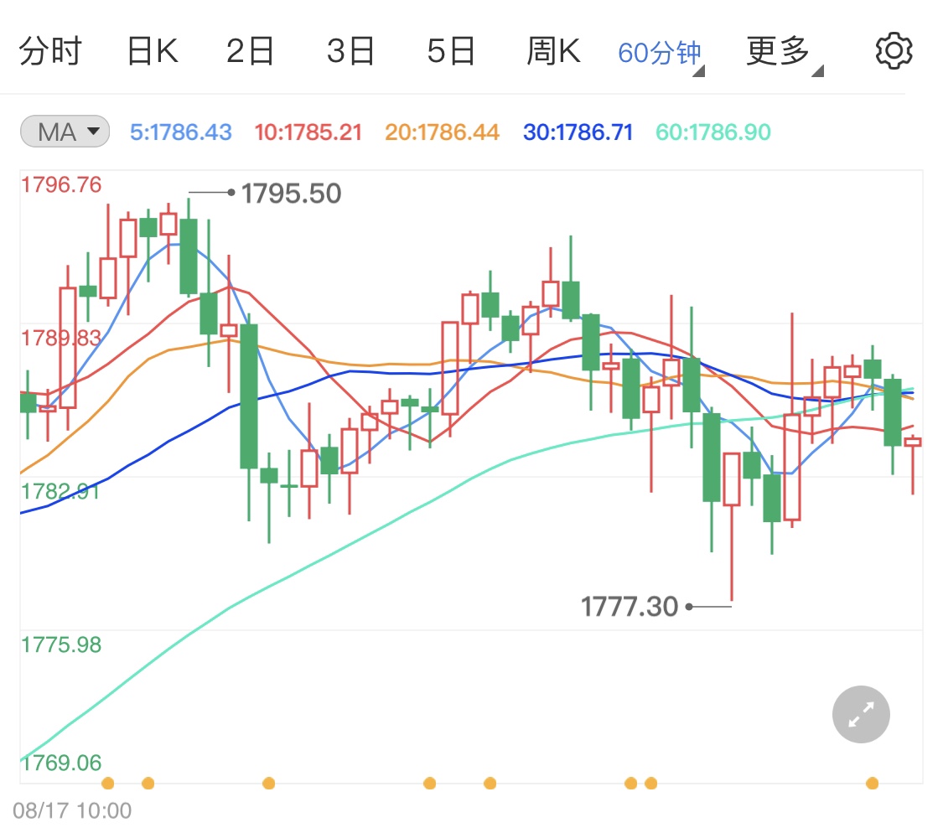The image size is (943, 828).
Task: Select the 分时 intraday view
Action: click(x=50, y=49)
